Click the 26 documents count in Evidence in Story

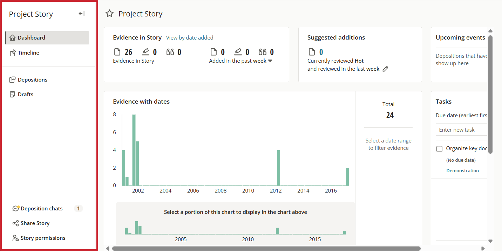tap(128, 52)
